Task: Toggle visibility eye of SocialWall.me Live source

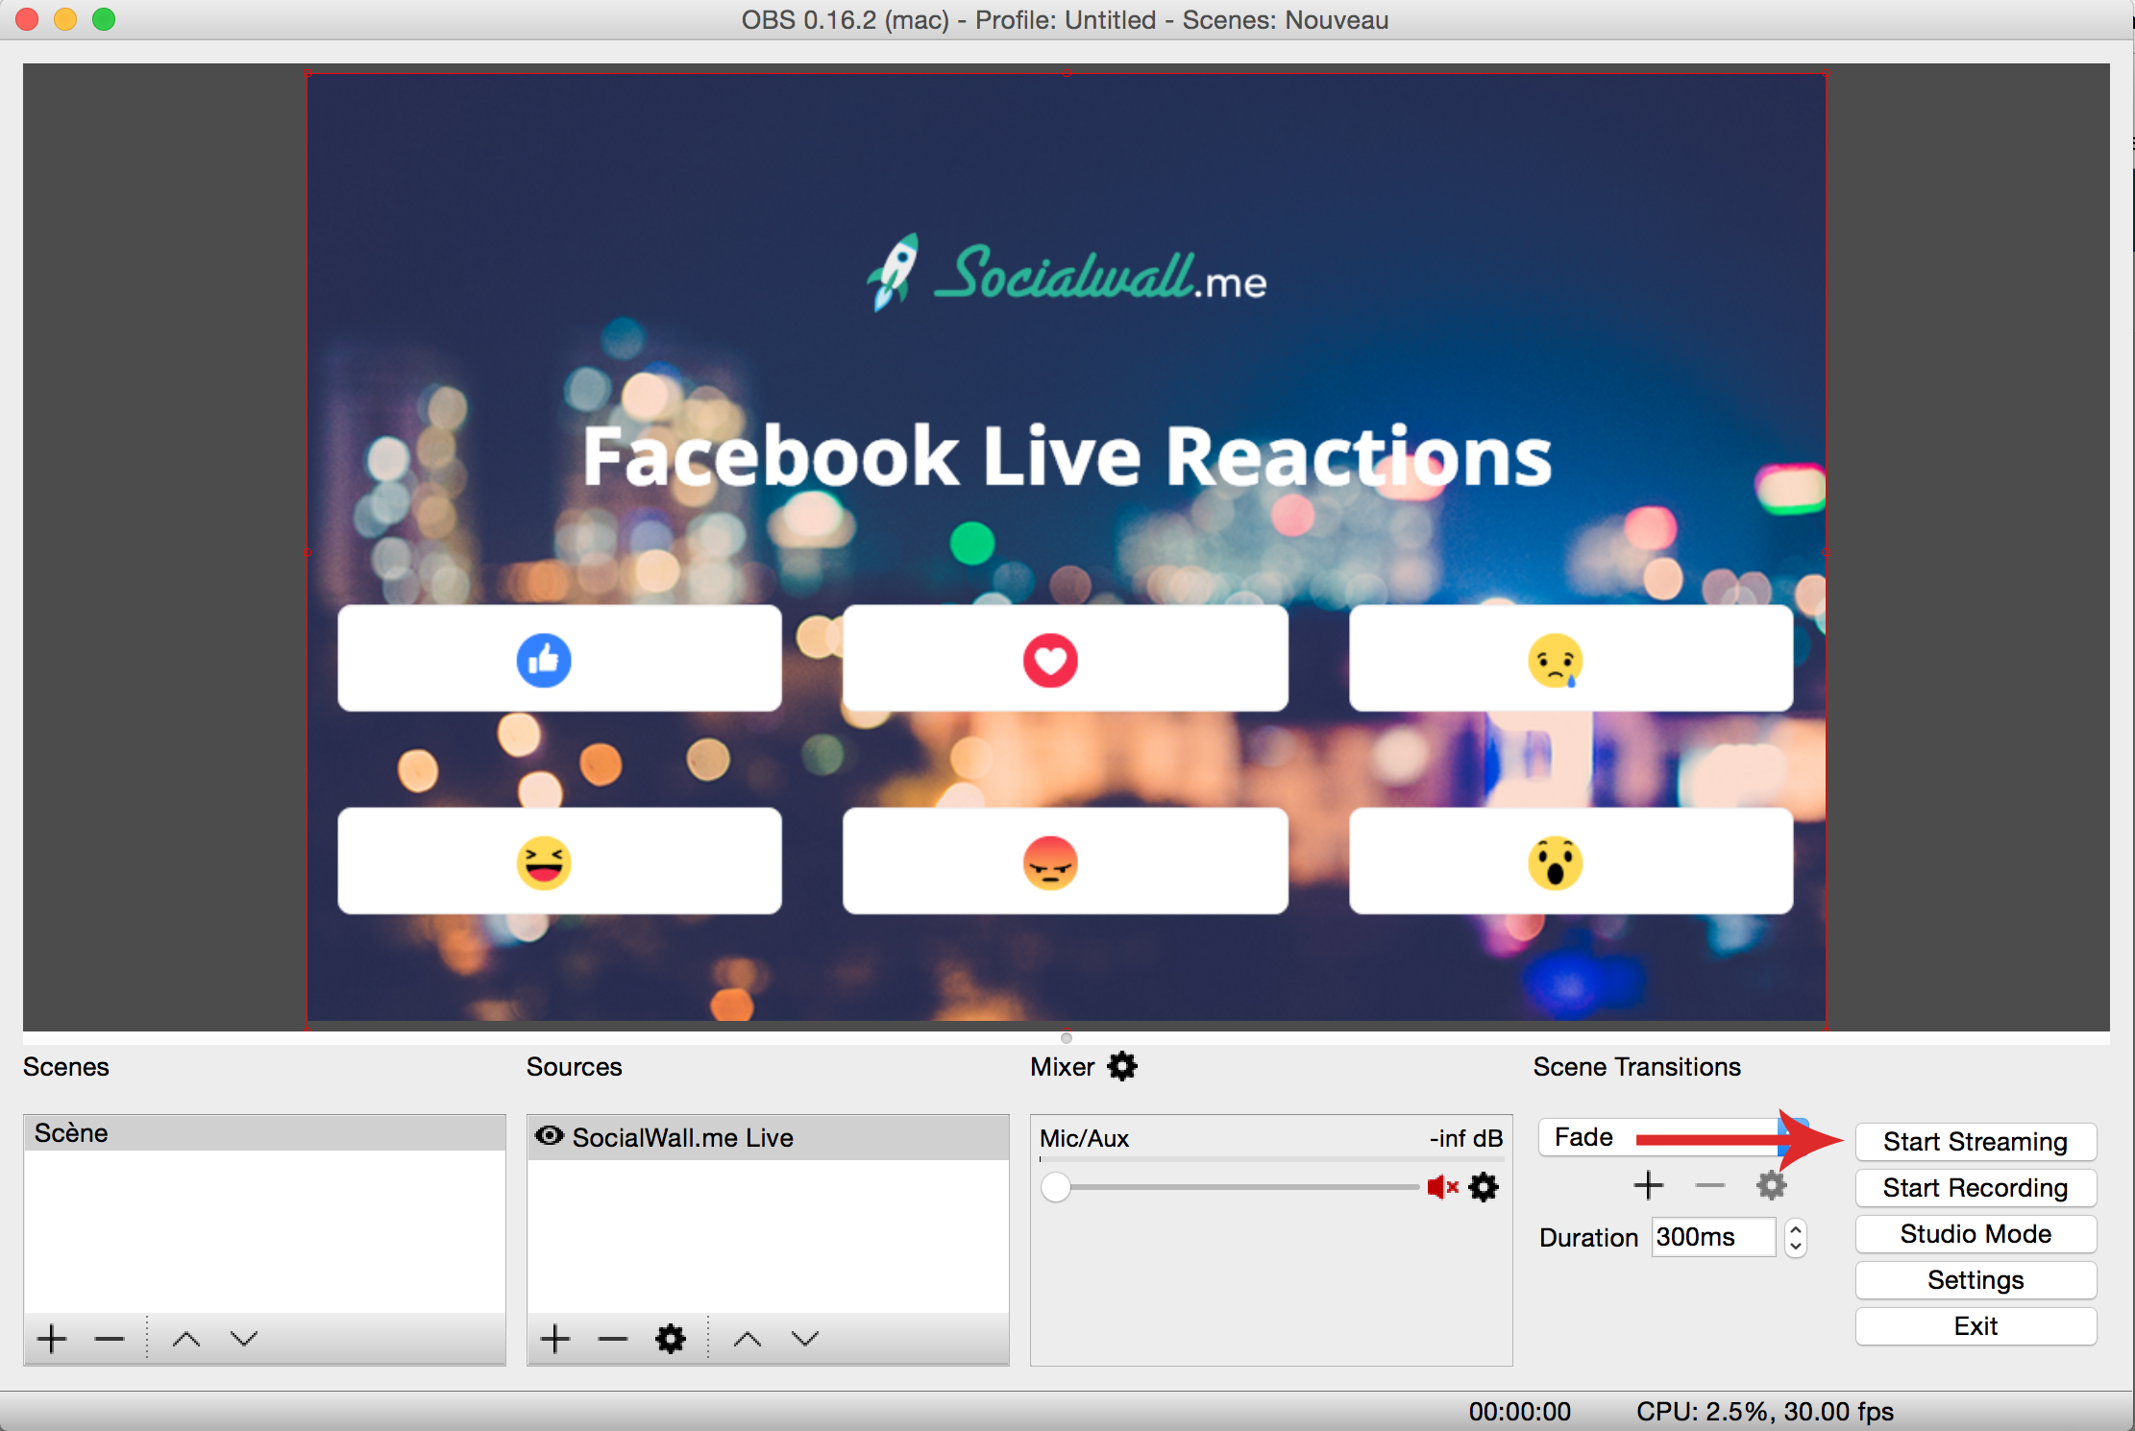Action: point(549,1136)
